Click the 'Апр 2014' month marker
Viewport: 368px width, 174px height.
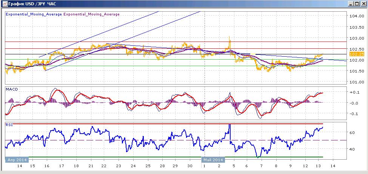click(x=17, y=160)
